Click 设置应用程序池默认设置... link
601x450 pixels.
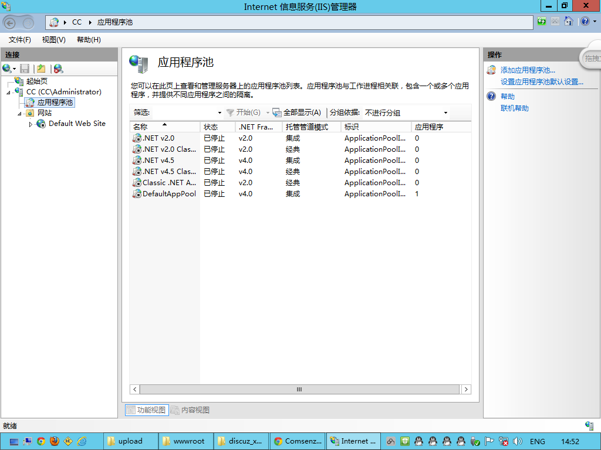click(542, 81)
